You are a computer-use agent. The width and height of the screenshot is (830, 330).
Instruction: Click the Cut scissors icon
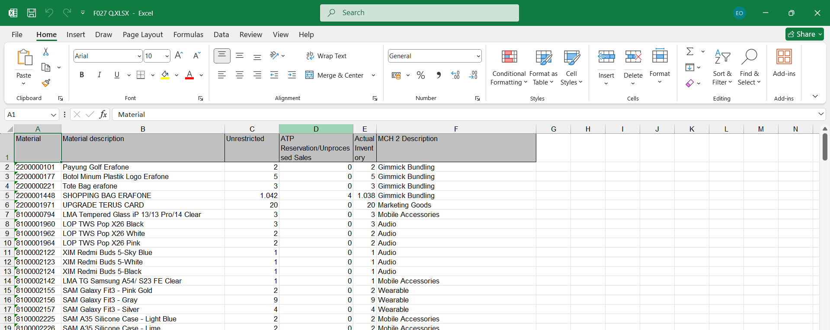point(46,52)
